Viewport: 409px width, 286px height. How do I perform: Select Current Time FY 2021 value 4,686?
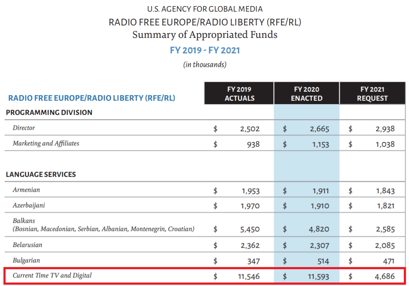[x=385, y=277]
